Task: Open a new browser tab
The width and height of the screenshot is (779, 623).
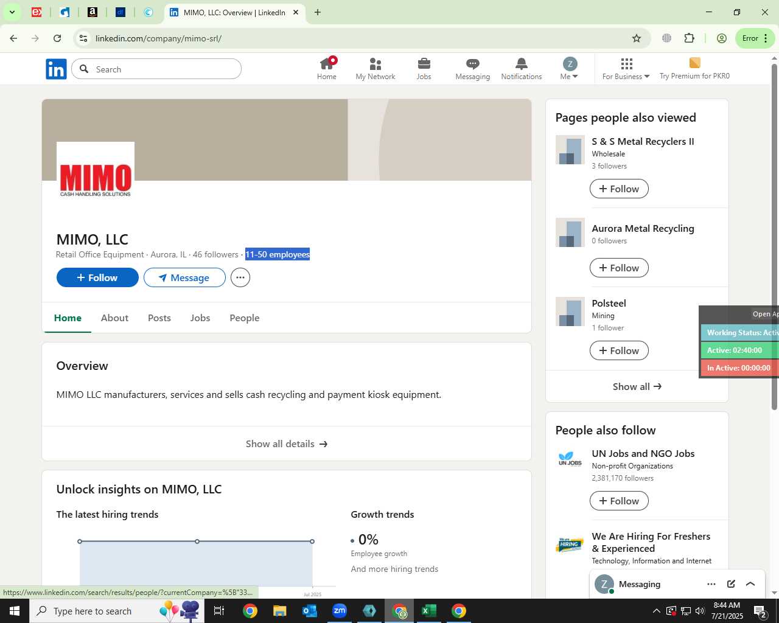Action: 318,12
